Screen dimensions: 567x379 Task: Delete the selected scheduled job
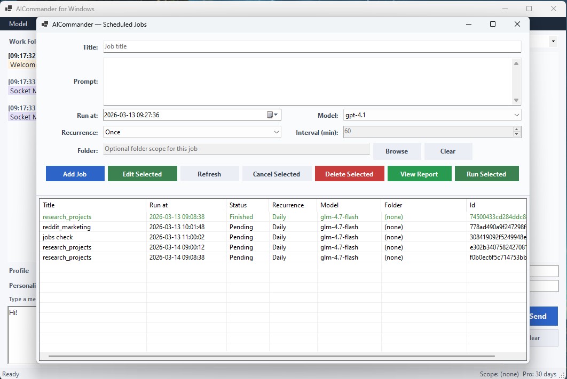pos(349,173)
